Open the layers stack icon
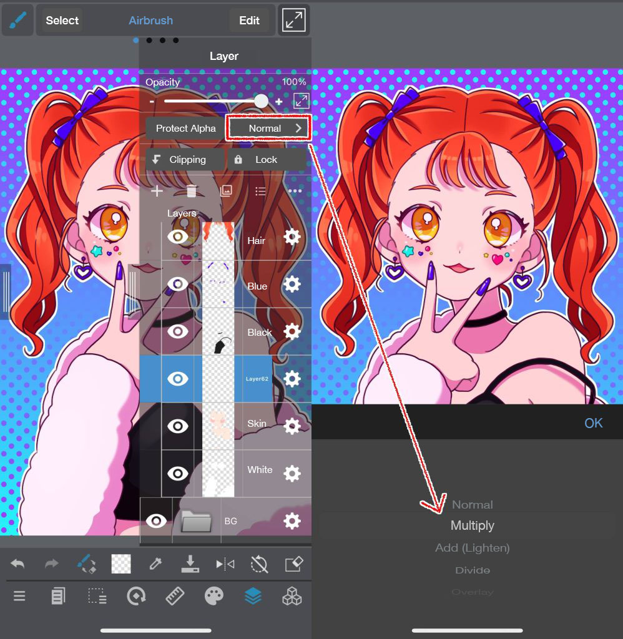The height and width of the screenshot is (639, 623). (253, 597)
